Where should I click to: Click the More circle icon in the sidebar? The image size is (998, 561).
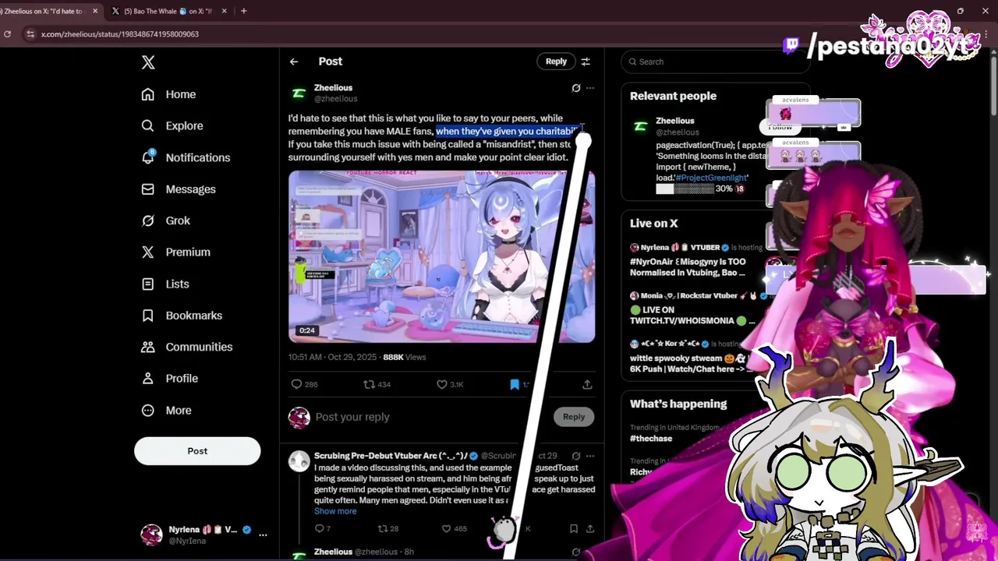point(147,410)
